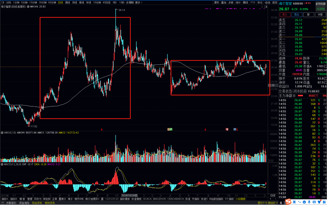Expand the 更多 periods list
Viewport: 327px width, 205px height.
click(x=138, y=2)
